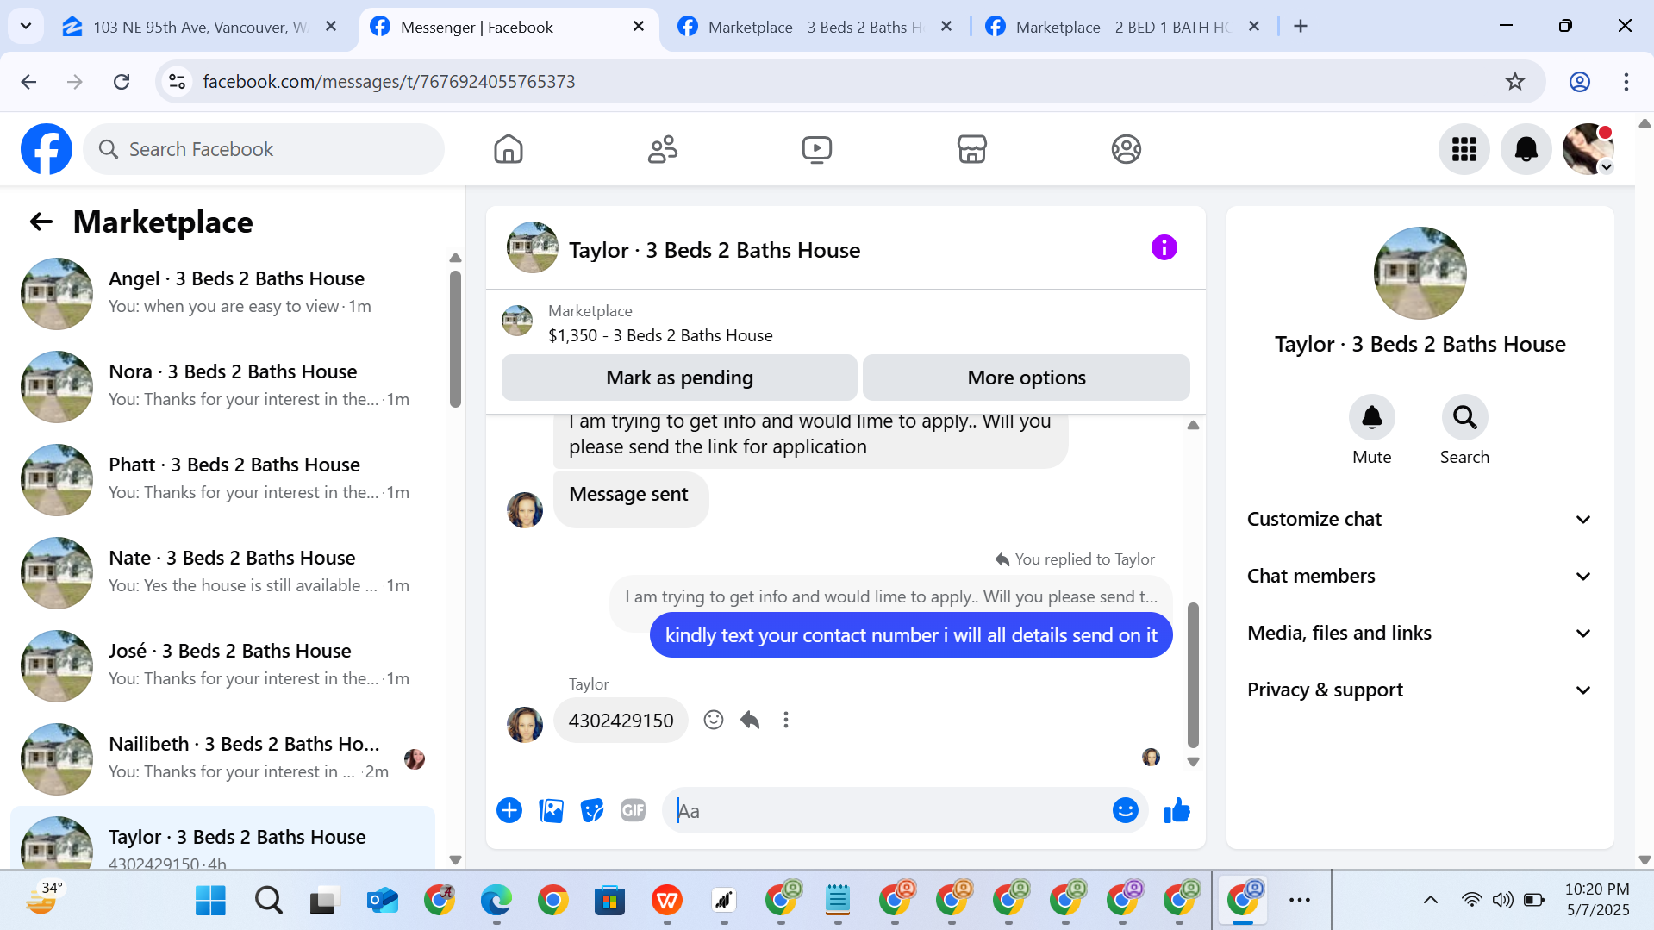This screenshot has height=930, width=1654.
Task: Switch to 103 NE 95th Ave tab
Action: pyautogui.click(x=200, y=28)
